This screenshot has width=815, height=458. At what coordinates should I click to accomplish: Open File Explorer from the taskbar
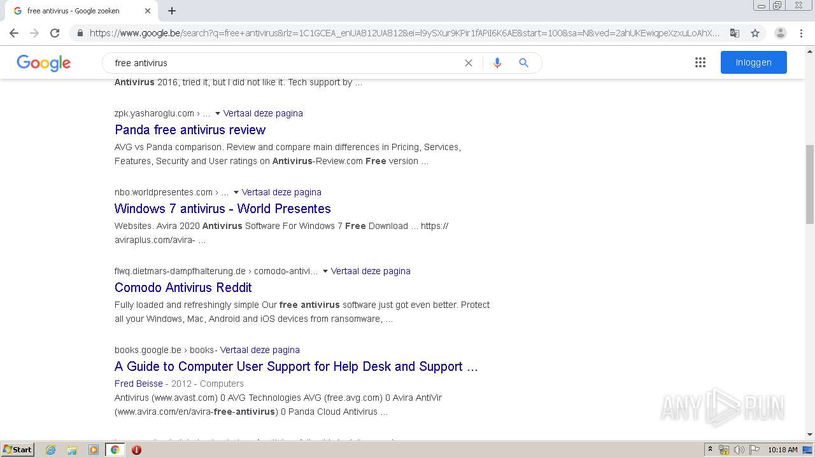tap(72, 450)
